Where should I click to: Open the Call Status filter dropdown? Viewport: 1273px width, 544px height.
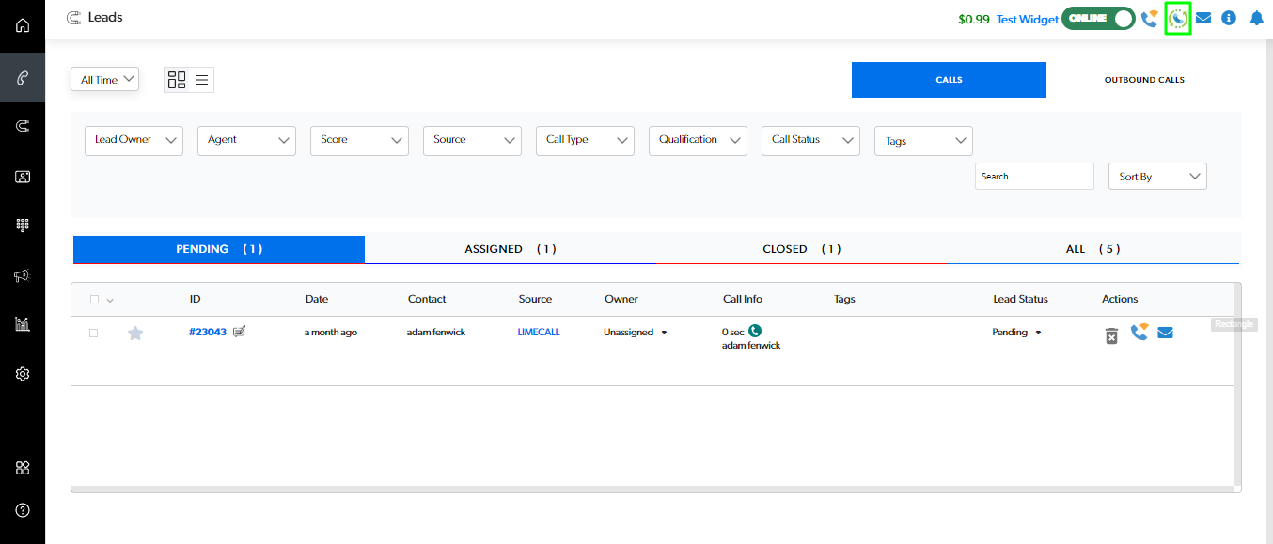point(810,140)
